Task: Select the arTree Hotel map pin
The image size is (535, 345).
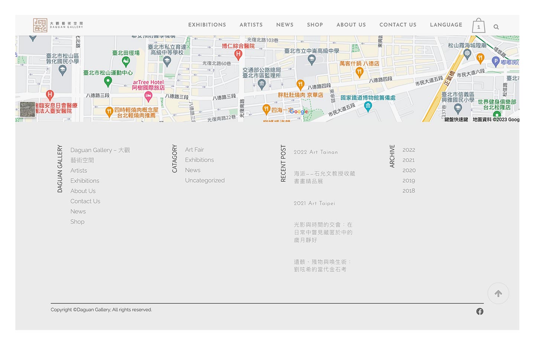Action: (x=148, y=97)
